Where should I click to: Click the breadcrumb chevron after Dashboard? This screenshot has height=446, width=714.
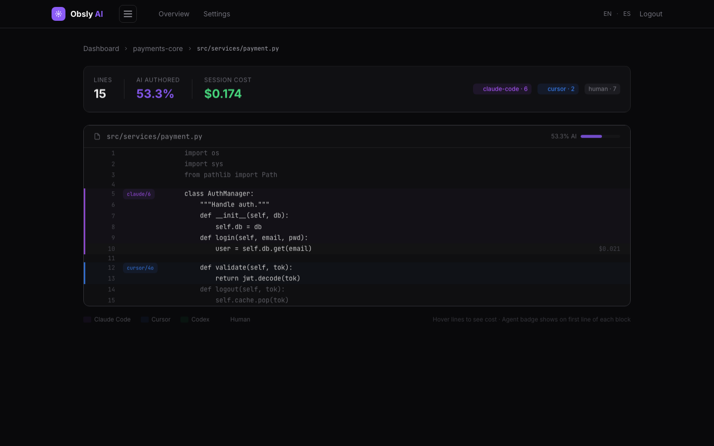pos(126,49)
